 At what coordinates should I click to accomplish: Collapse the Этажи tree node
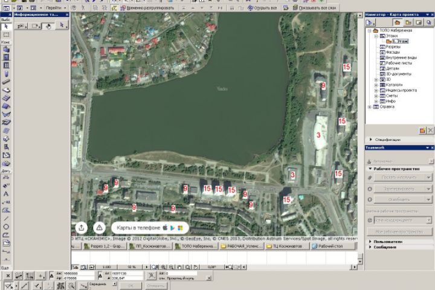point(376,36)
